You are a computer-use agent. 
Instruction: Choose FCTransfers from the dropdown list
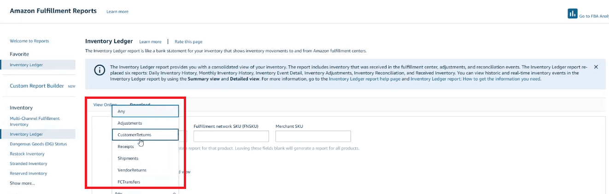point(145,182)
